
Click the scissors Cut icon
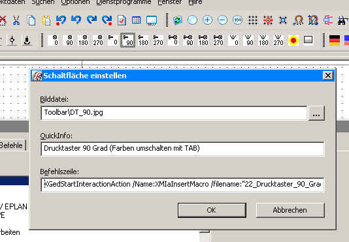16,20
